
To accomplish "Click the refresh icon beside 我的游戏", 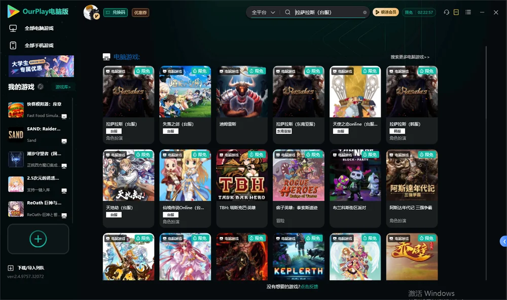I will [41, 87].
